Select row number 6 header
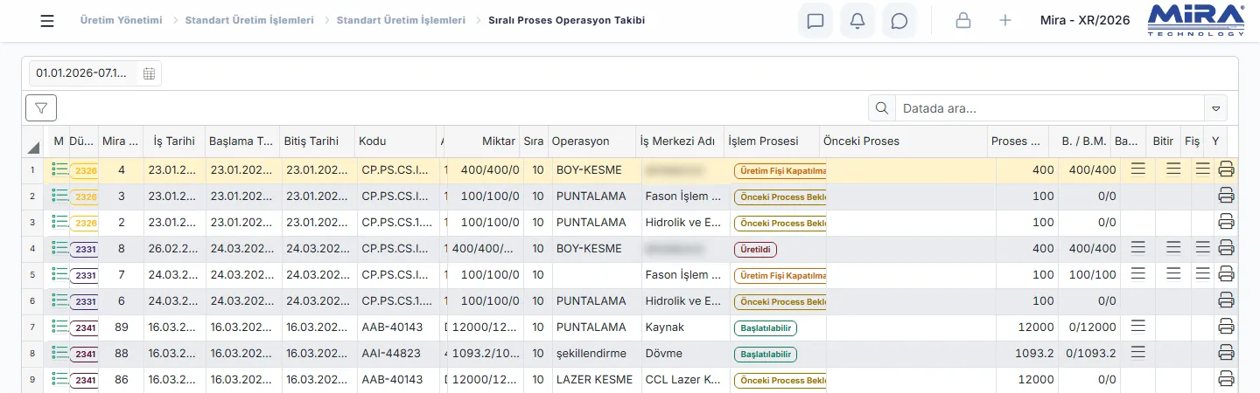Viewport: 1260px width, 393px height. [x=32, y=301]
